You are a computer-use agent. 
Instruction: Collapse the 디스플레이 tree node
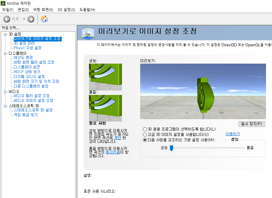[5, 53]
